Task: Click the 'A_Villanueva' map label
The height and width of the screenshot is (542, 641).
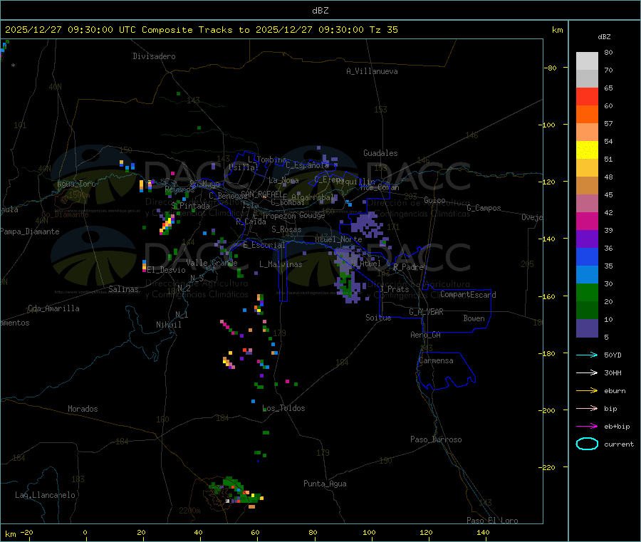Action: point(372,71)
